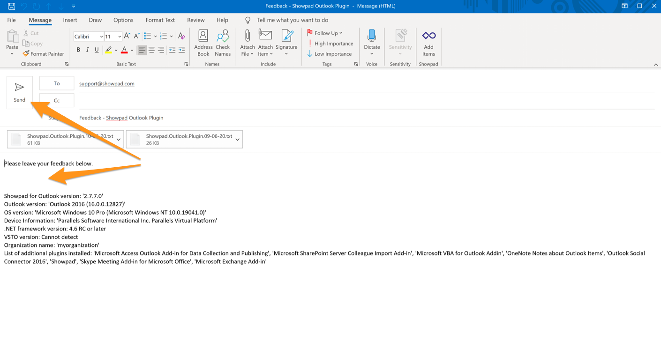The height and width of the screenshot is (356, 661).
Task: Open the Signature menu
Action: point(286,43)
